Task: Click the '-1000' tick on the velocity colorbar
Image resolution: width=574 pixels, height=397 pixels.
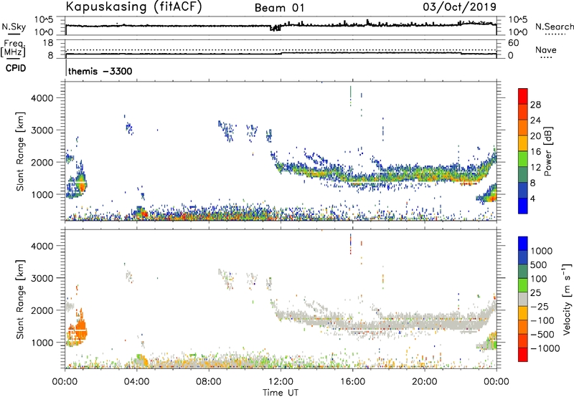Action: [545, 348]
